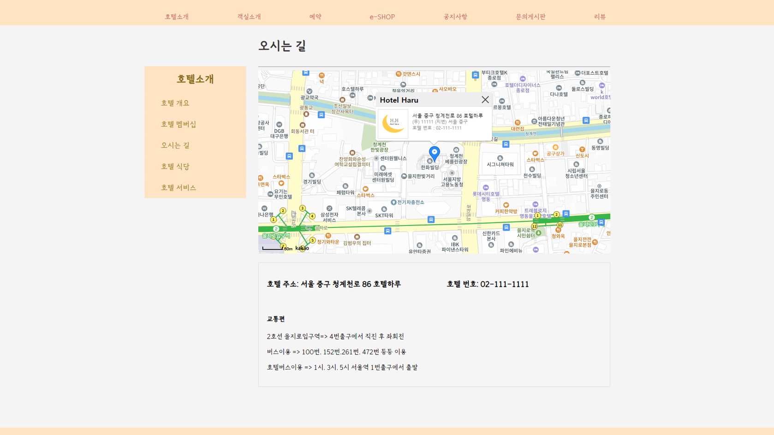This screenshot has height=435, width=774.
Task: Open the 리뷰 menu item
Action: pyautogui.click(x=600, y=17)
